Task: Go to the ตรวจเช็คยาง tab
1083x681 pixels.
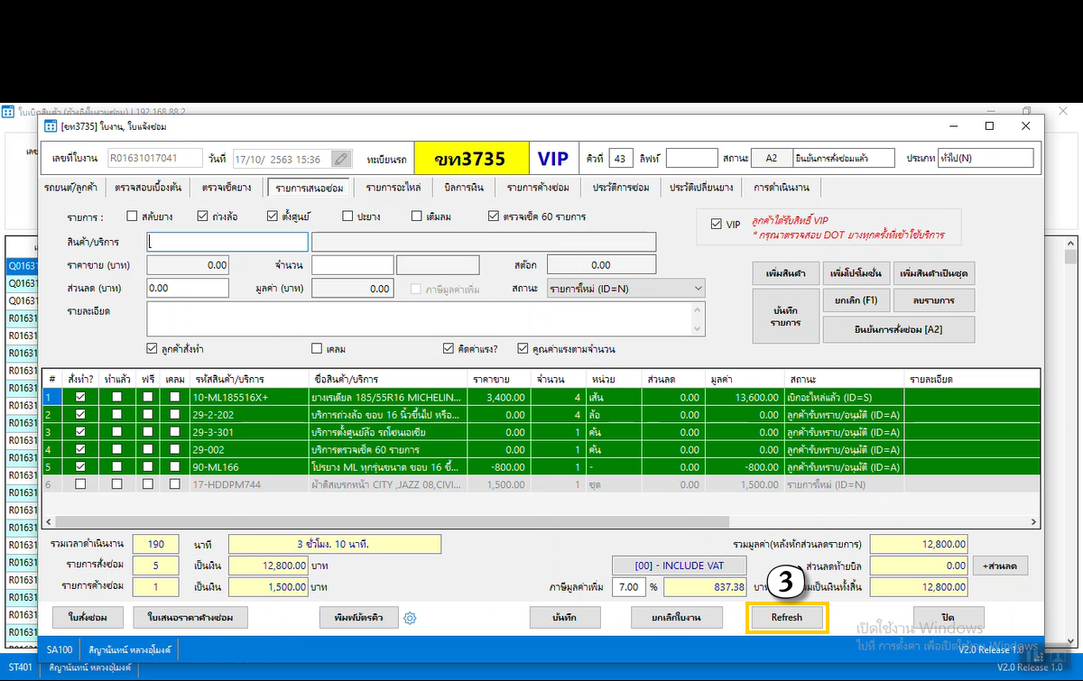Action: (226, 188)
